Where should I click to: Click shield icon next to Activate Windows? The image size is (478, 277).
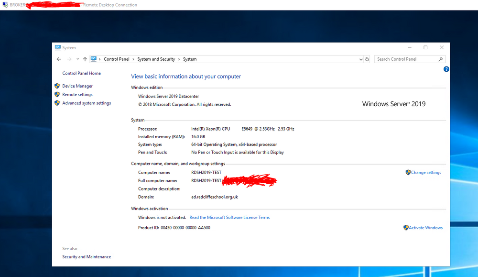[406, 228]
